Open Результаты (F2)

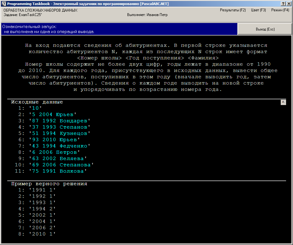(233, 10)
